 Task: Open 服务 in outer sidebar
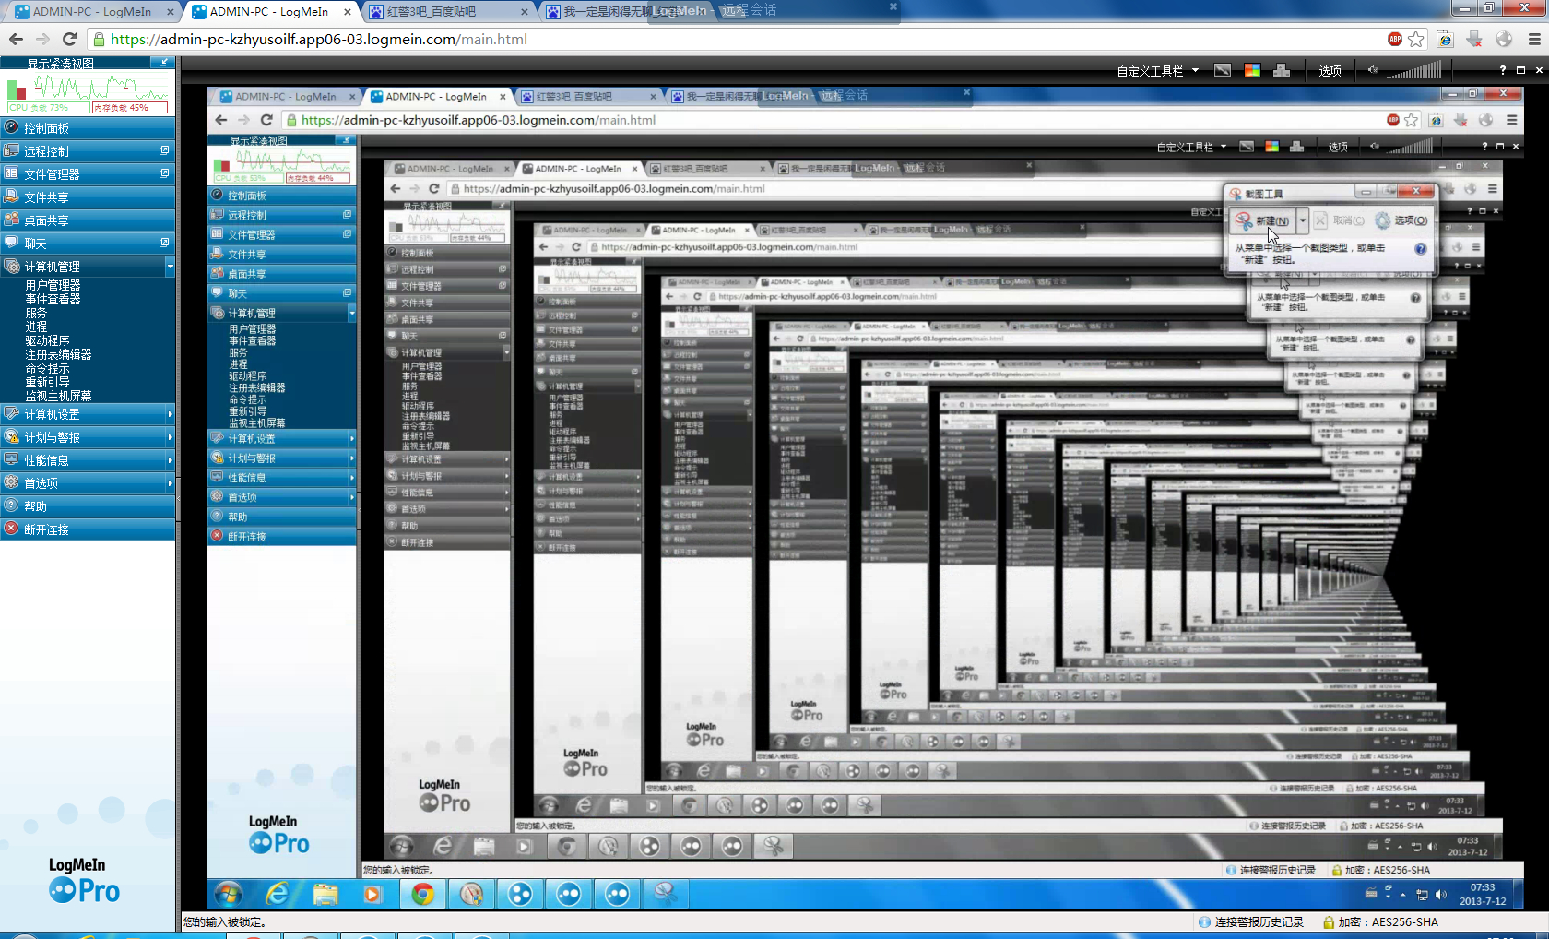coord(36,313)
